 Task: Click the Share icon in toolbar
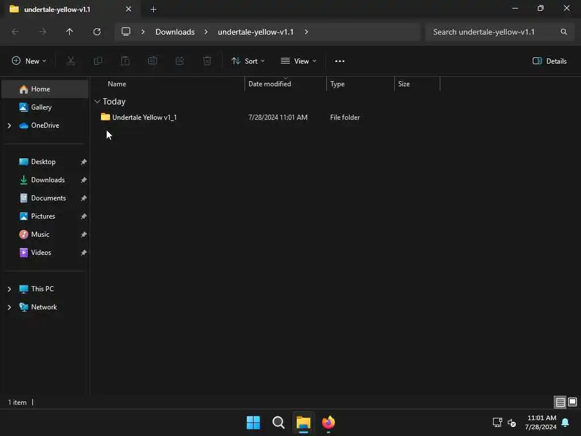(180, 61)
